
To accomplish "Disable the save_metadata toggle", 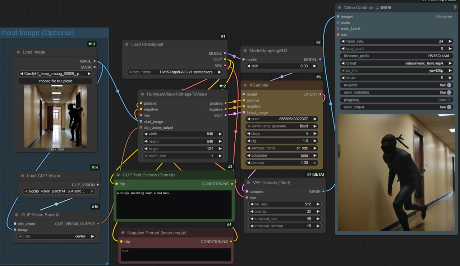I will coord(449,92).
